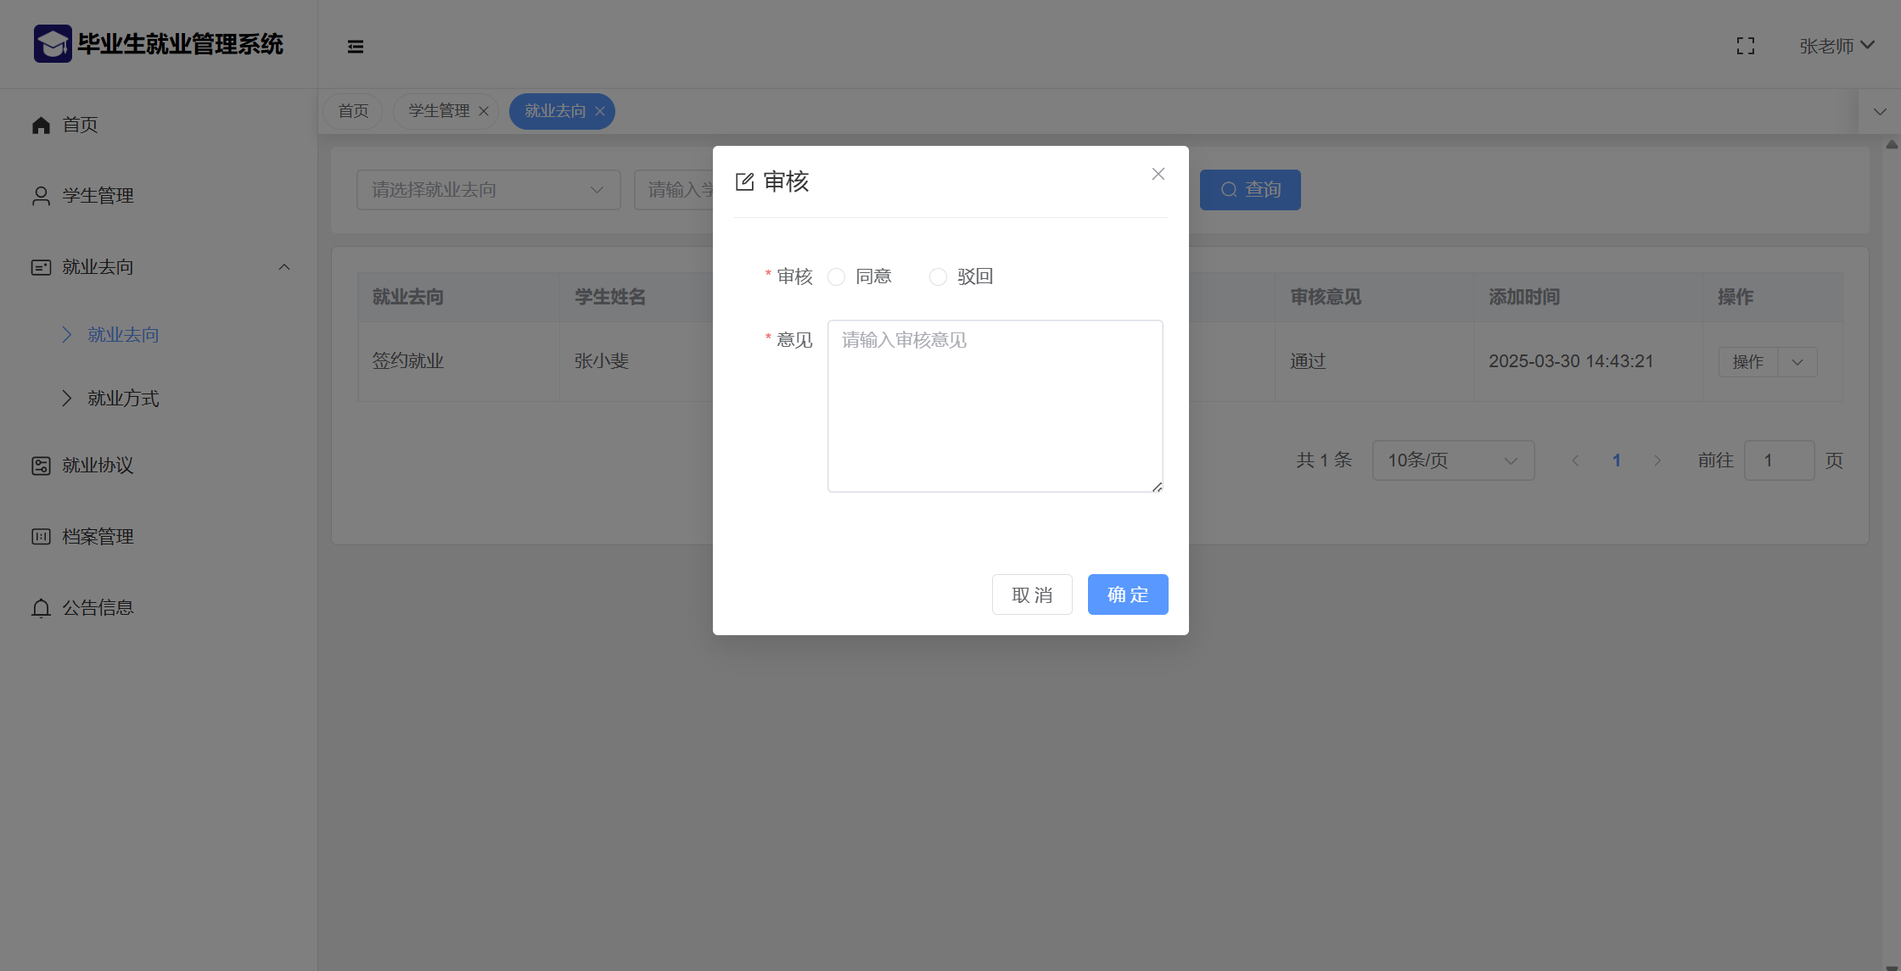
Task: Click the home icon in the sidebar
Action: (x=41, y=126)
